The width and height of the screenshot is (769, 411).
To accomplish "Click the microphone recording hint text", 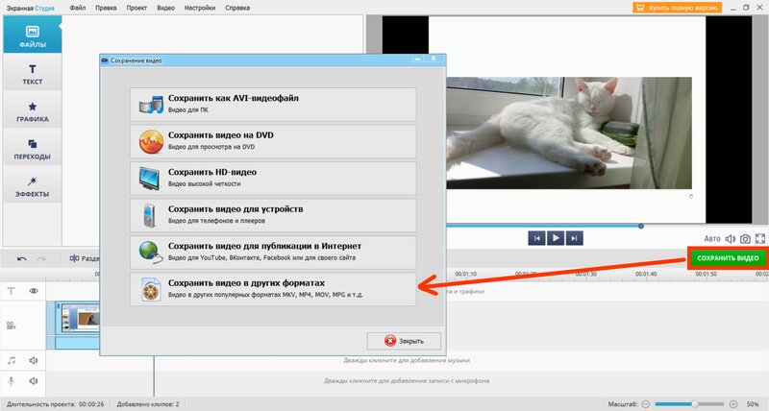I will tap(407, 381).
